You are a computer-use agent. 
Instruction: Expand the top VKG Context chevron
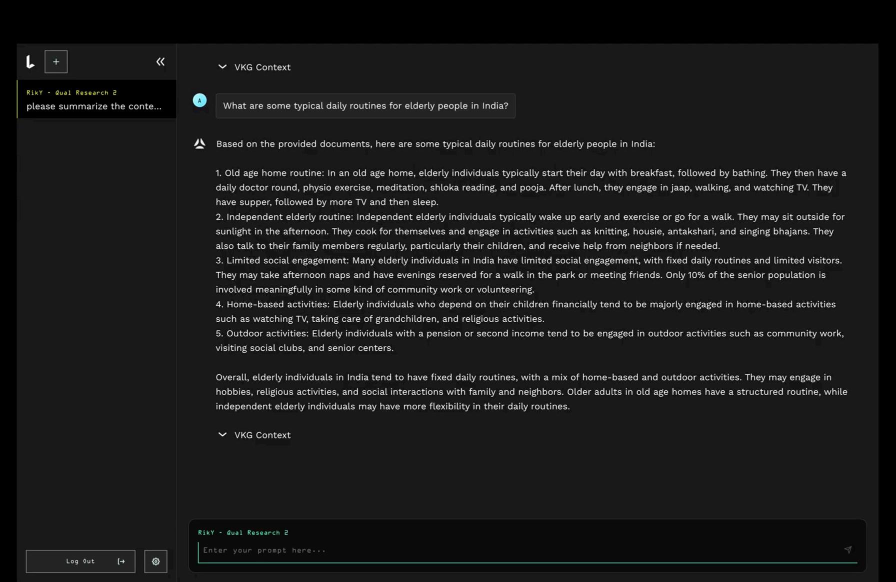click(x=222, y=67)
